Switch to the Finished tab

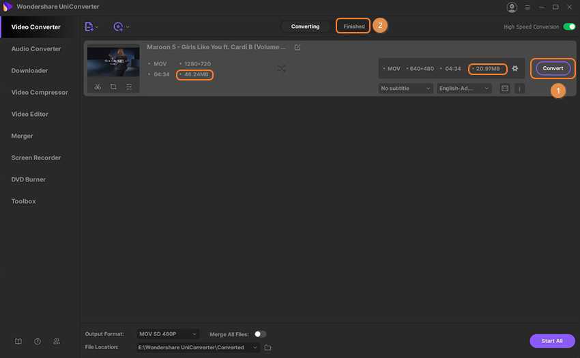tap(353, 27)
